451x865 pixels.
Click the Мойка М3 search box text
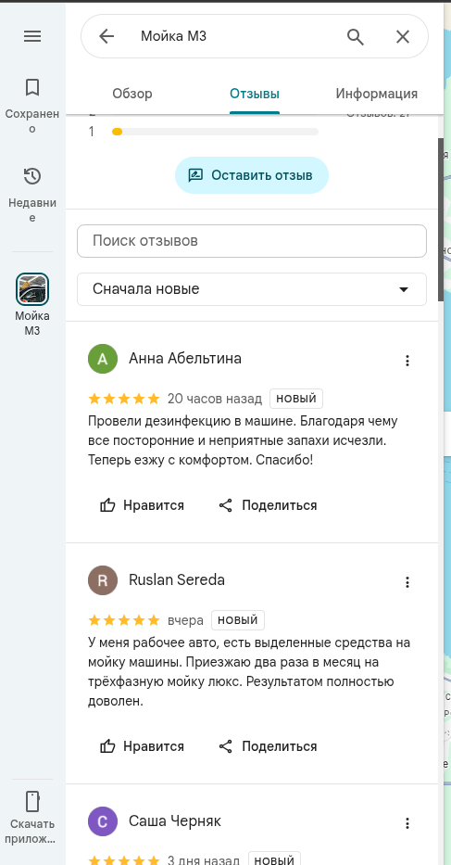tap(174, 36)
